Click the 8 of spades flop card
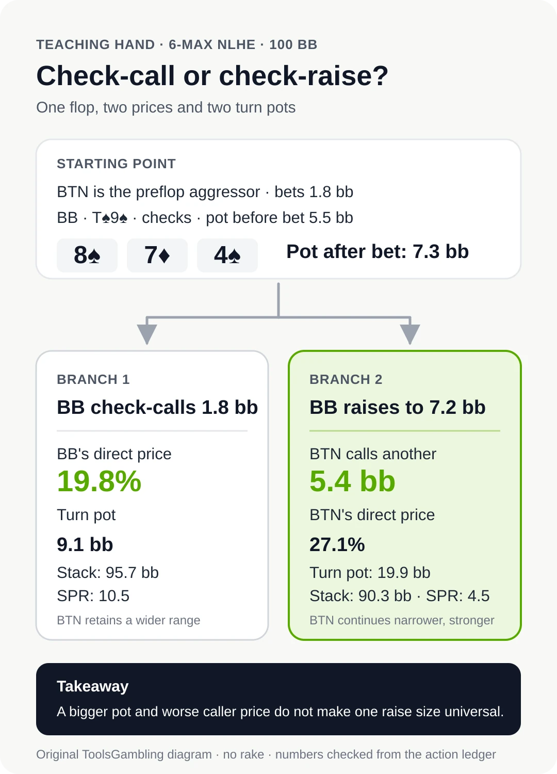The width and height of the screenshot is (557, 774). tap(87, 255)
